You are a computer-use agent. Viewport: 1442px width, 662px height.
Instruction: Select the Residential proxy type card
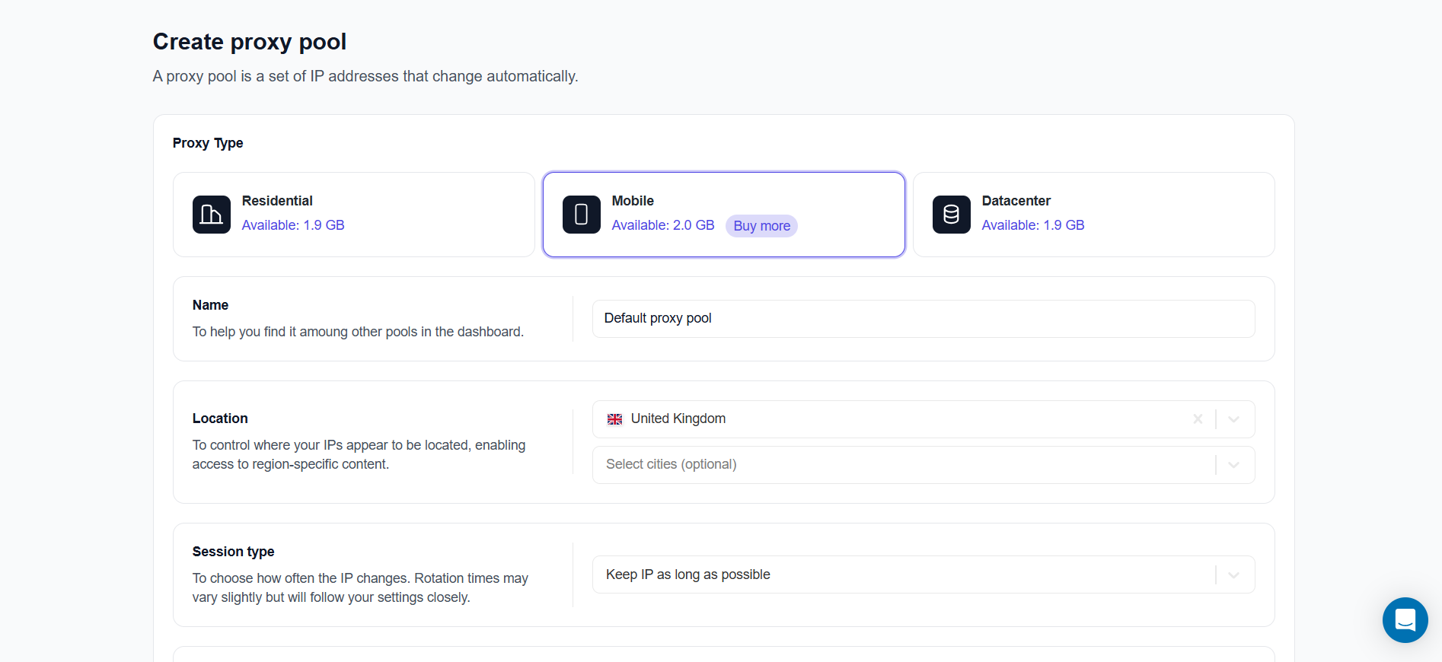point(354,215)
